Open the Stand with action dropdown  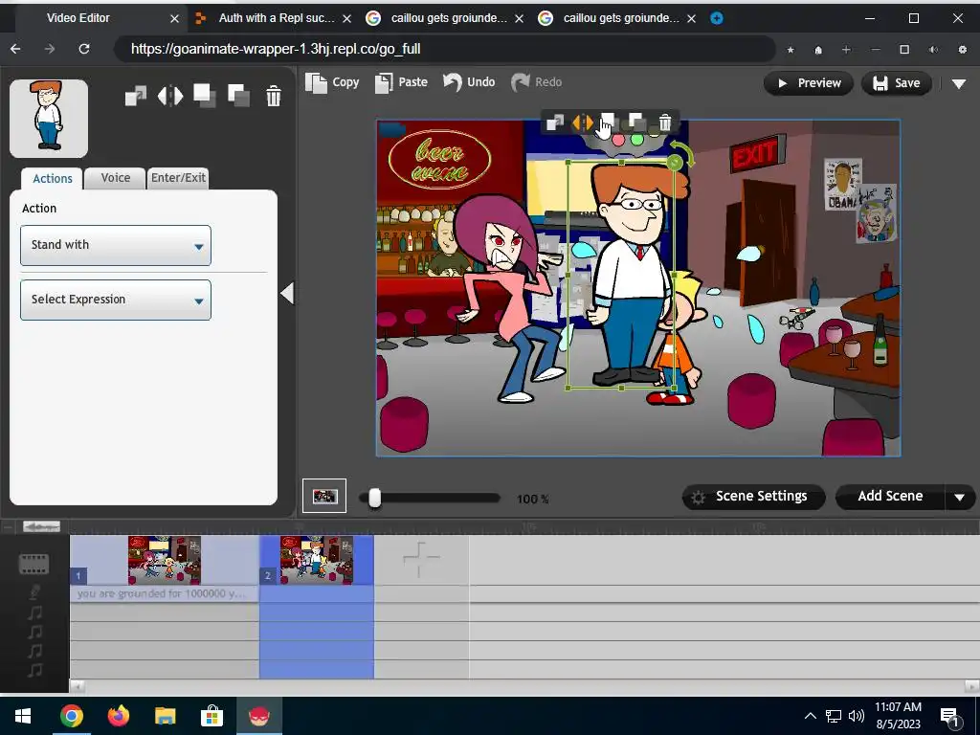tap(116, 245)
